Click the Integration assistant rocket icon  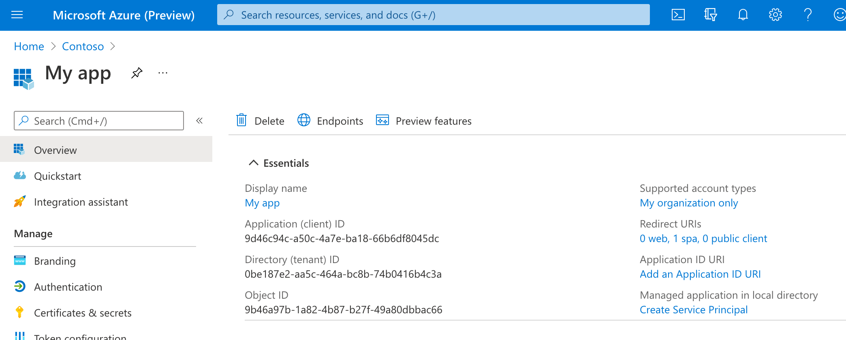coord(19,201)
